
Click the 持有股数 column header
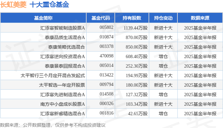pos(132,18)
